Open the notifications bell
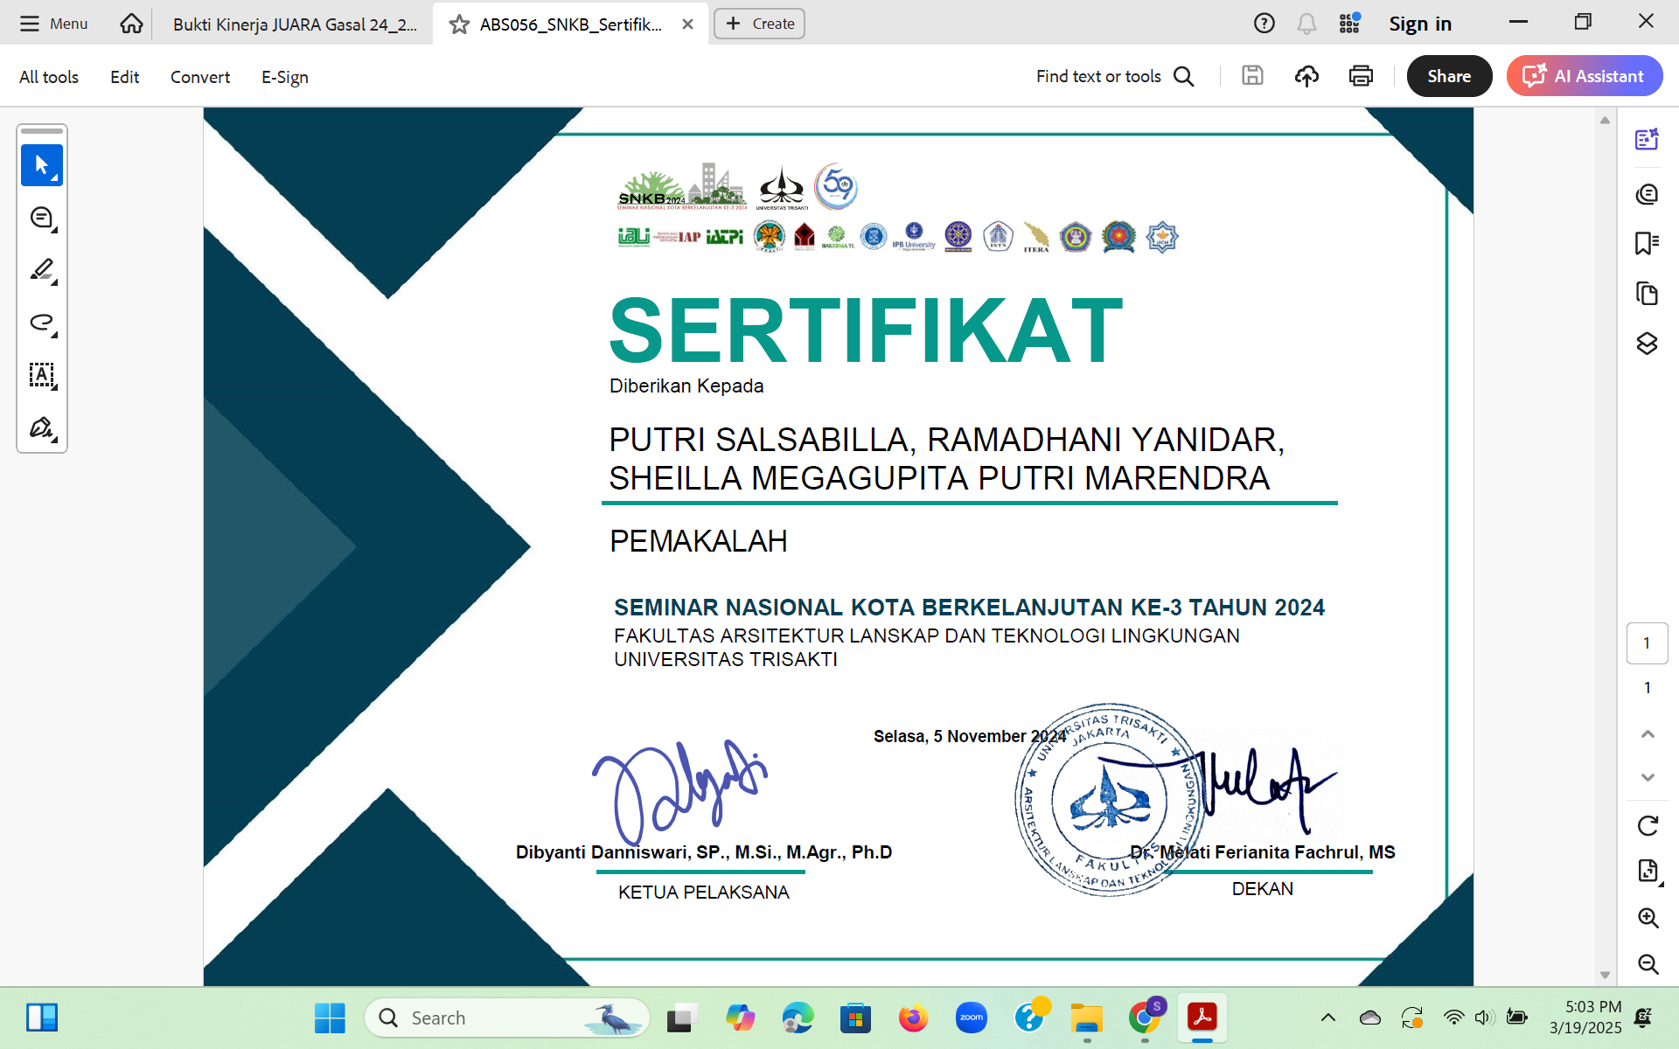This screenshot has width=1679, height=1049. point(1306,24)
